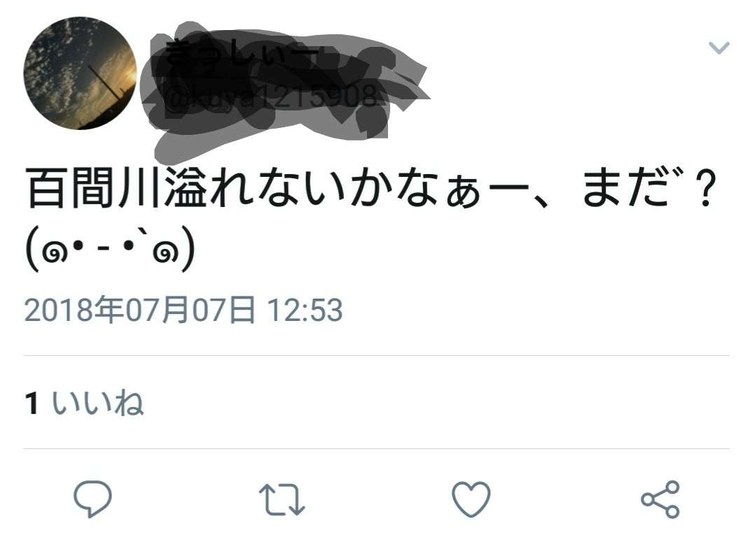Select the いいね label text
Viewport: 755px width, 537px height.
pos(98,403)
